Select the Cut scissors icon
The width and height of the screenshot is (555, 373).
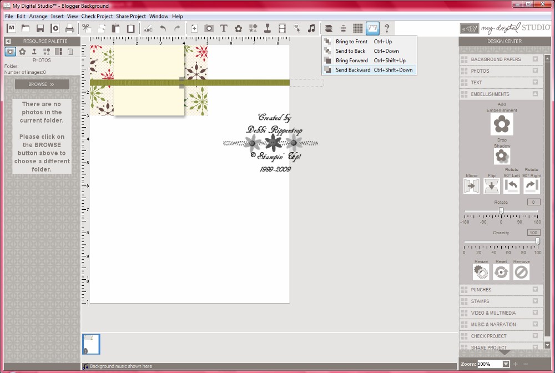[x=87, y=28]
